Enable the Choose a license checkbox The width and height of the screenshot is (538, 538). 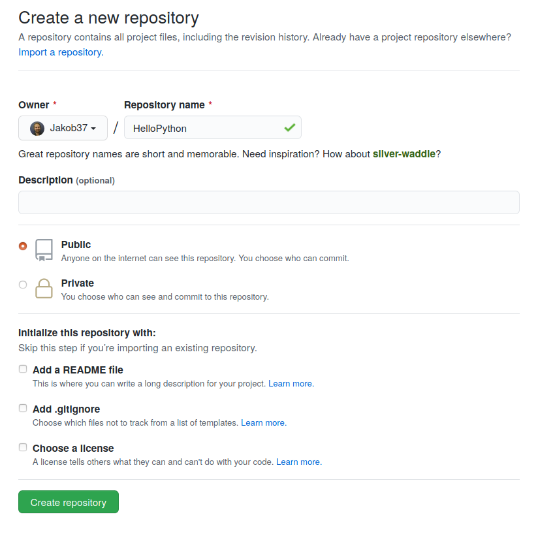coord(23,447)
